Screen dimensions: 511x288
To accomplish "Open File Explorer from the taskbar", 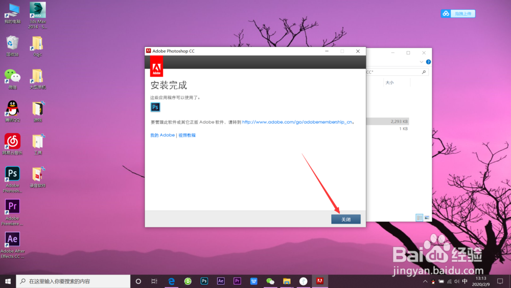I will 287,281.
